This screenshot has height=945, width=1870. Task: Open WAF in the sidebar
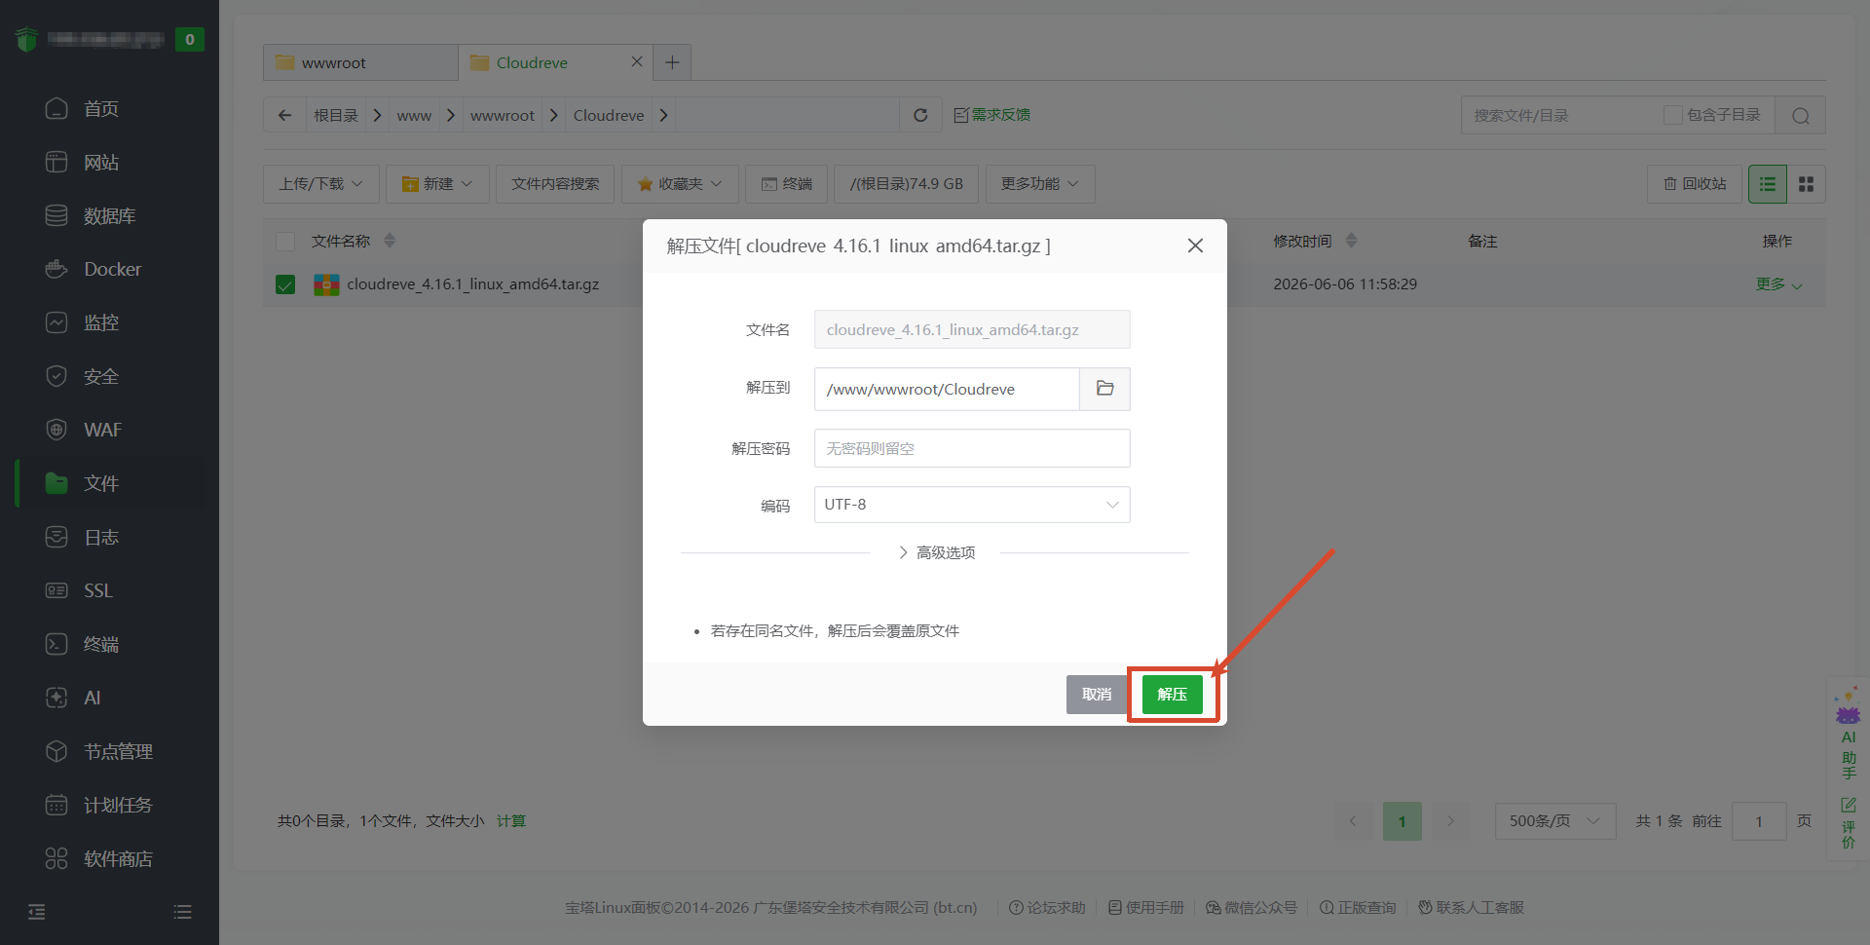click(102, 430)
